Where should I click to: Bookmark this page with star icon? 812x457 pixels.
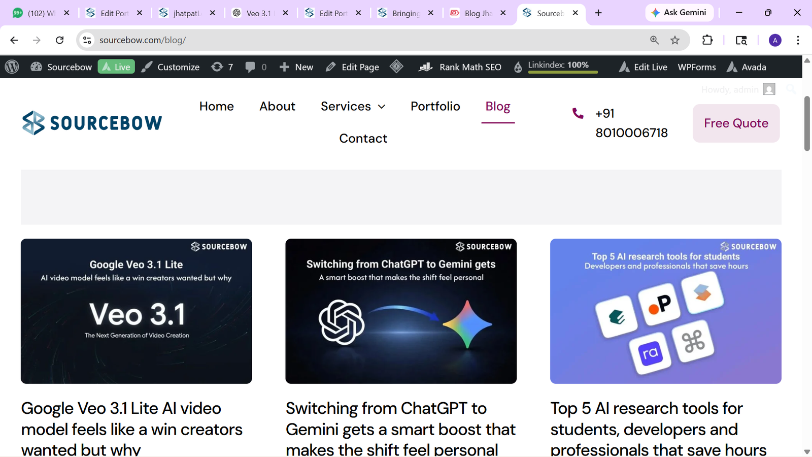tap(675, 40)
